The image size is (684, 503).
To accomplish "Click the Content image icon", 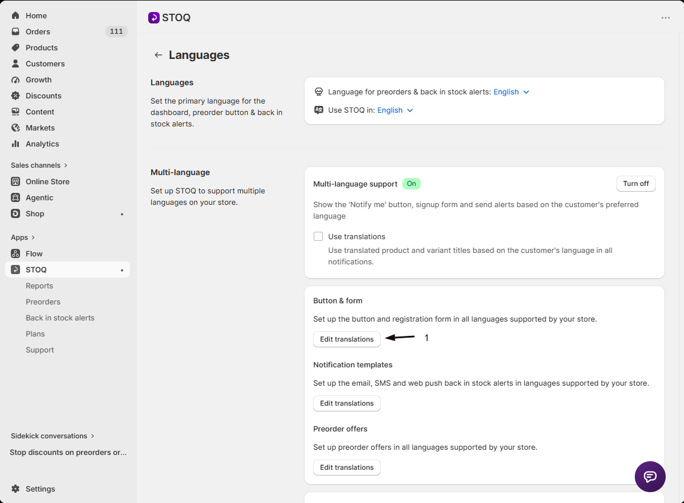I will (x=15, y=112).
